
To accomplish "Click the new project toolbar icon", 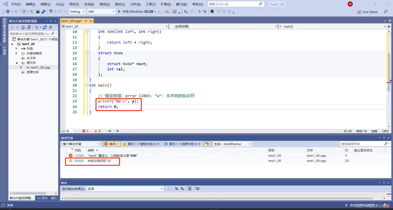I will [24, 11].
